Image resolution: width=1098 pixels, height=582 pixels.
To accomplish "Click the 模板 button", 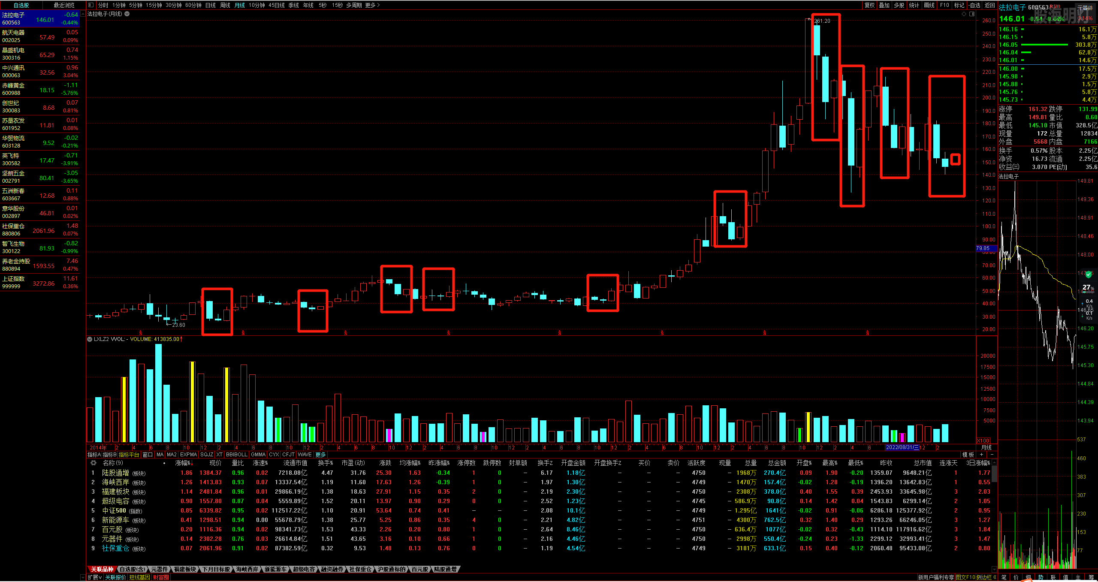I will 968,455.
